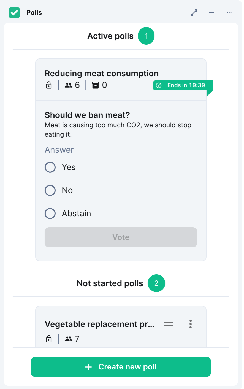244x389 pixels.
Task: Click the Ends in 19:39 timer badge
Action: point(183,85)
